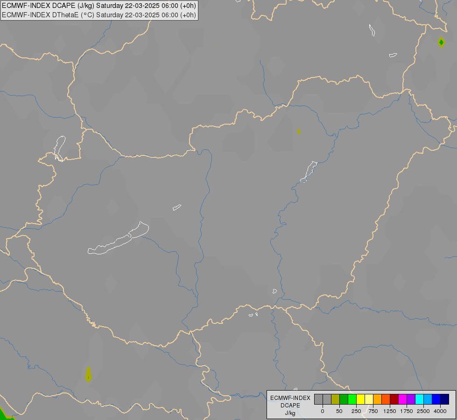Select the pale yellow legend swatch

(x=369, y=399)
